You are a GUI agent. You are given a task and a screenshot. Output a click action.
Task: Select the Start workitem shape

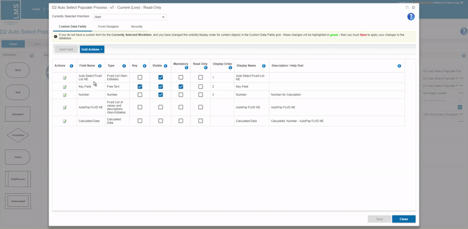pos(18,70)
